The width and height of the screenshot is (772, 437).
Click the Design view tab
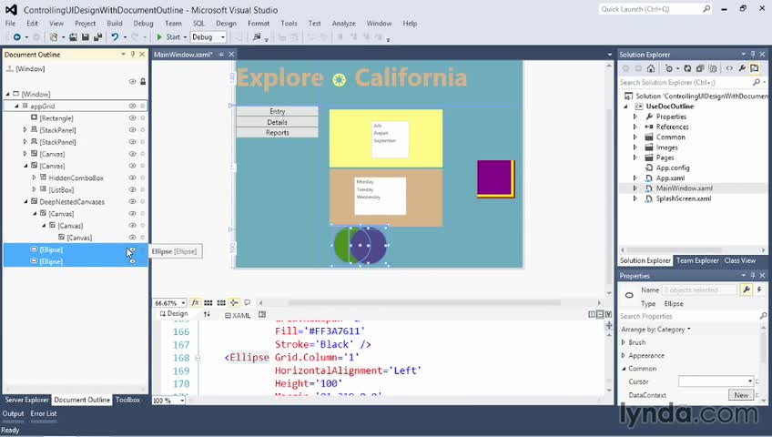point(173,313)
